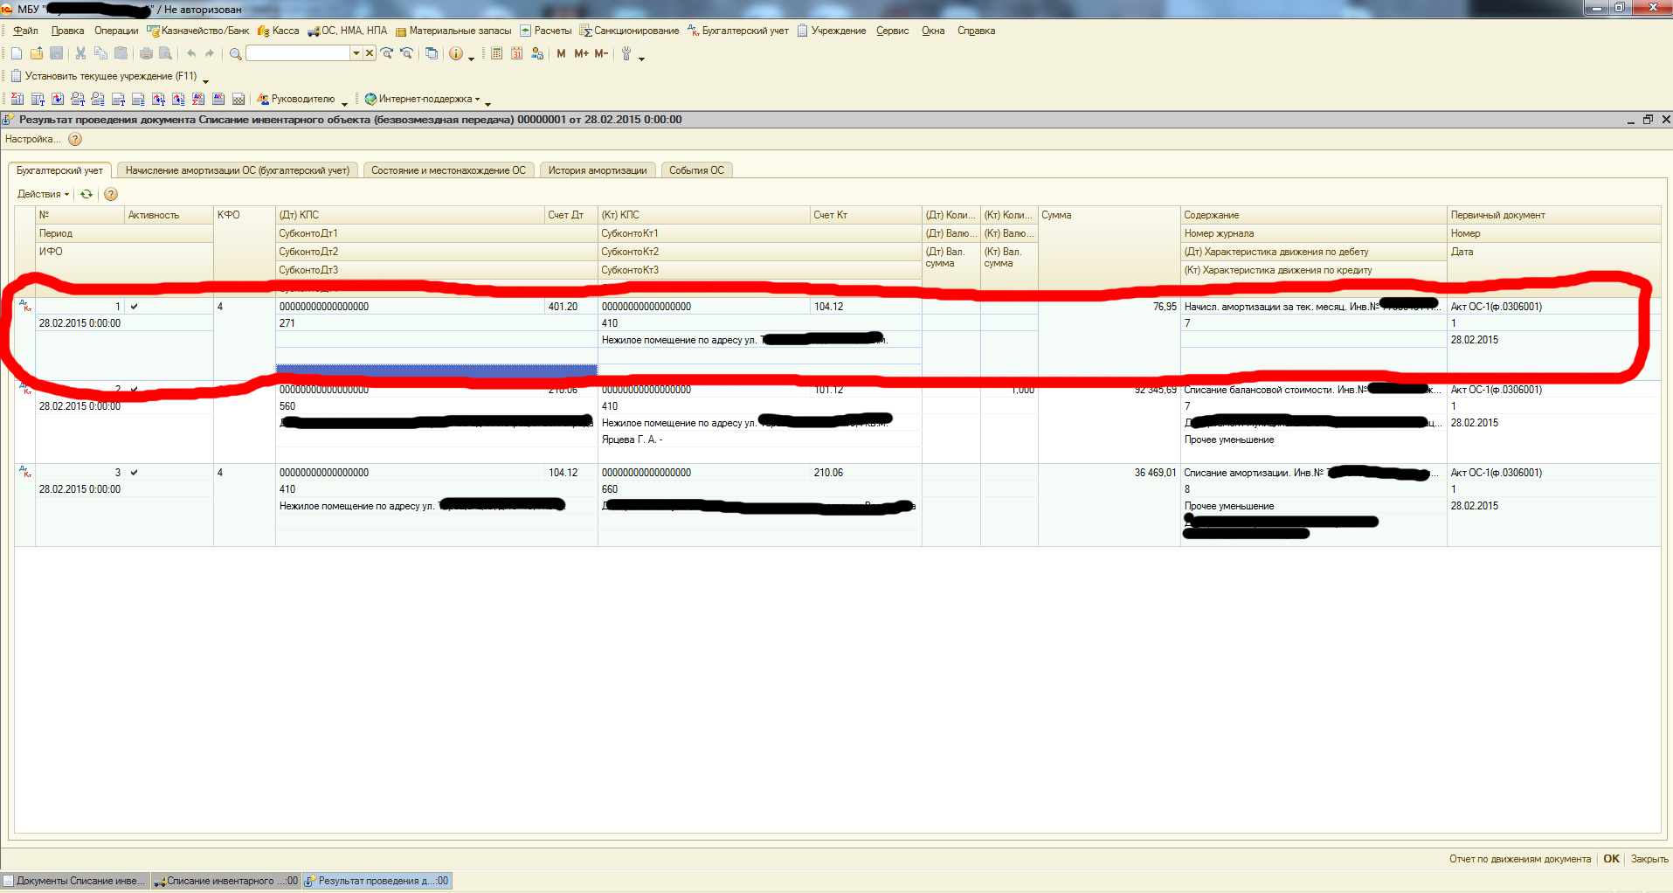
Task: Click the M- memory subtract button
Action: pos(601,53)
